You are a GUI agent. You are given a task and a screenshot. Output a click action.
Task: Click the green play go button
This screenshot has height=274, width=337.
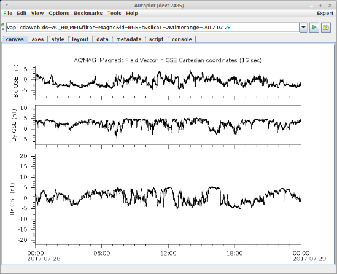pyautogui.click(x=314, y=28)
